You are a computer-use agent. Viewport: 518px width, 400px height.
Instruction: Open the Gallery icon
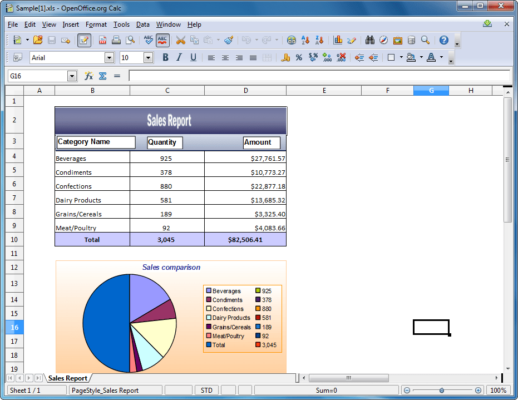click(x=398, y=40)
